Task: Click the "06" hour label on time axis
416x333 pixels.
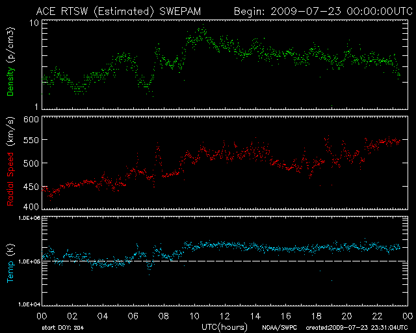Action: (x=133, y=316)
